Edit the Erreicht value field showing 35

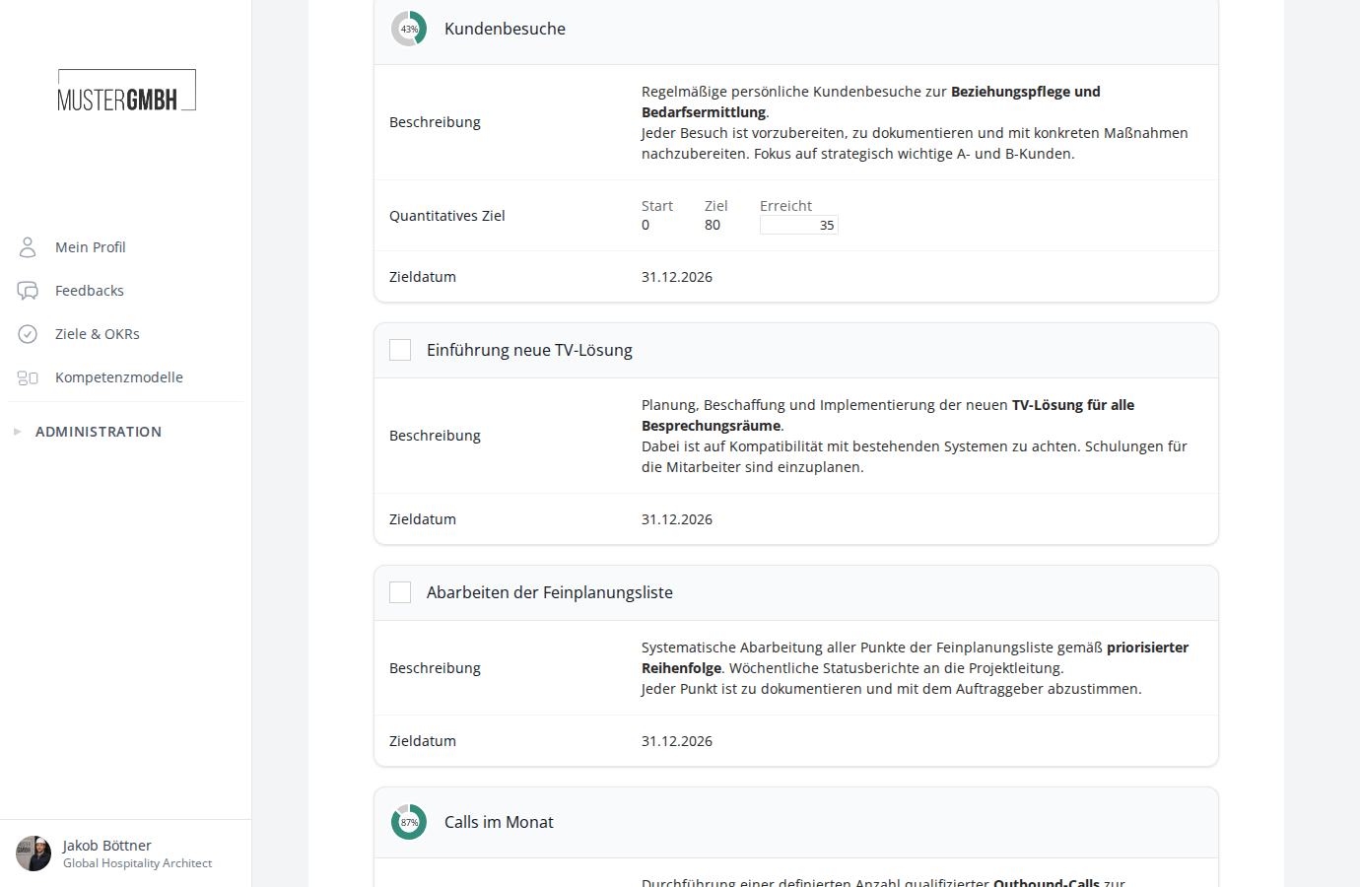click(799, 225)
